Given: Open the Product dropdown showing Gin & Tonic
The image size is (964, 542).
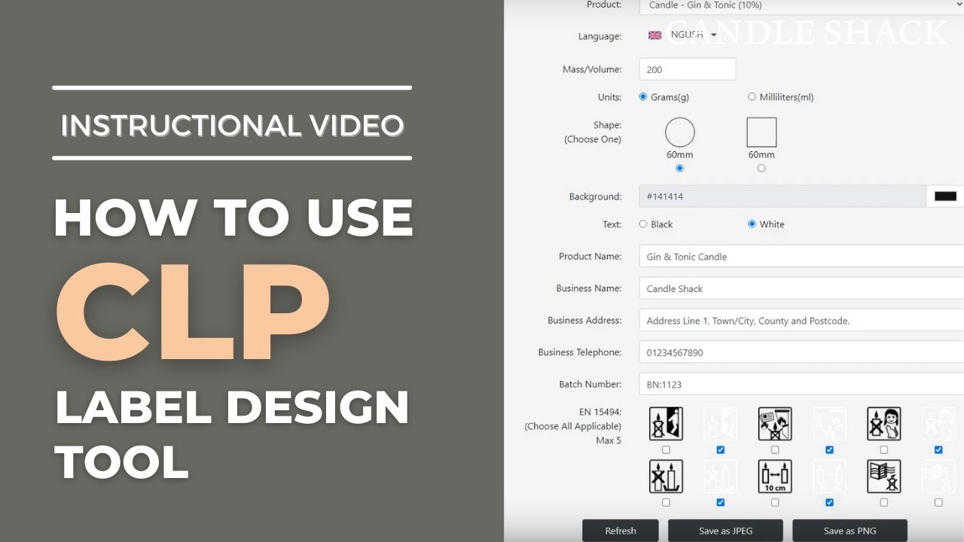Looking at the screenshot, I should pyautogui.click(x=801, y=6).
